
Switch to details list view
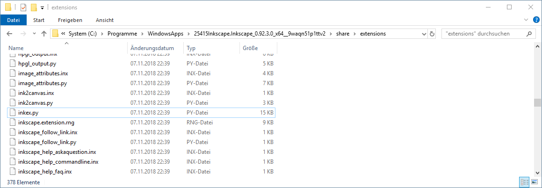point(524,182)
